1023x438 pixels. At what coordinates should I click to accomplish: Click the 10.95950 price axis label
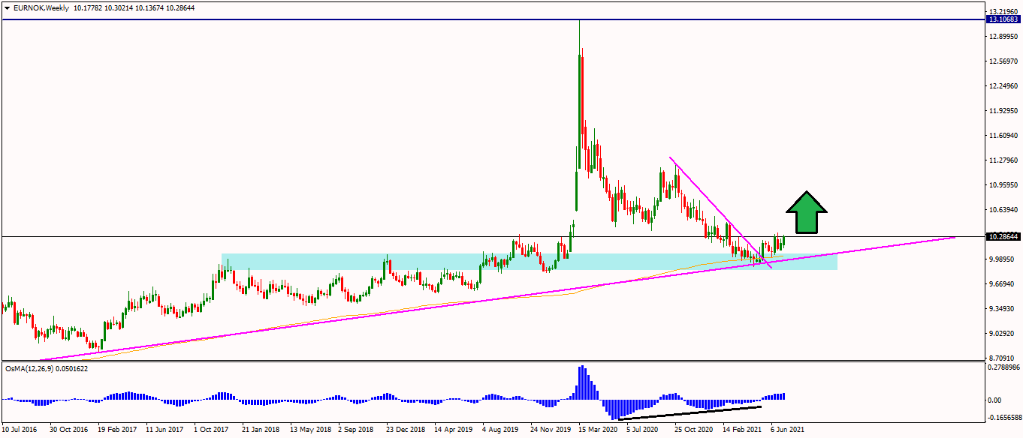point(1004,185)
